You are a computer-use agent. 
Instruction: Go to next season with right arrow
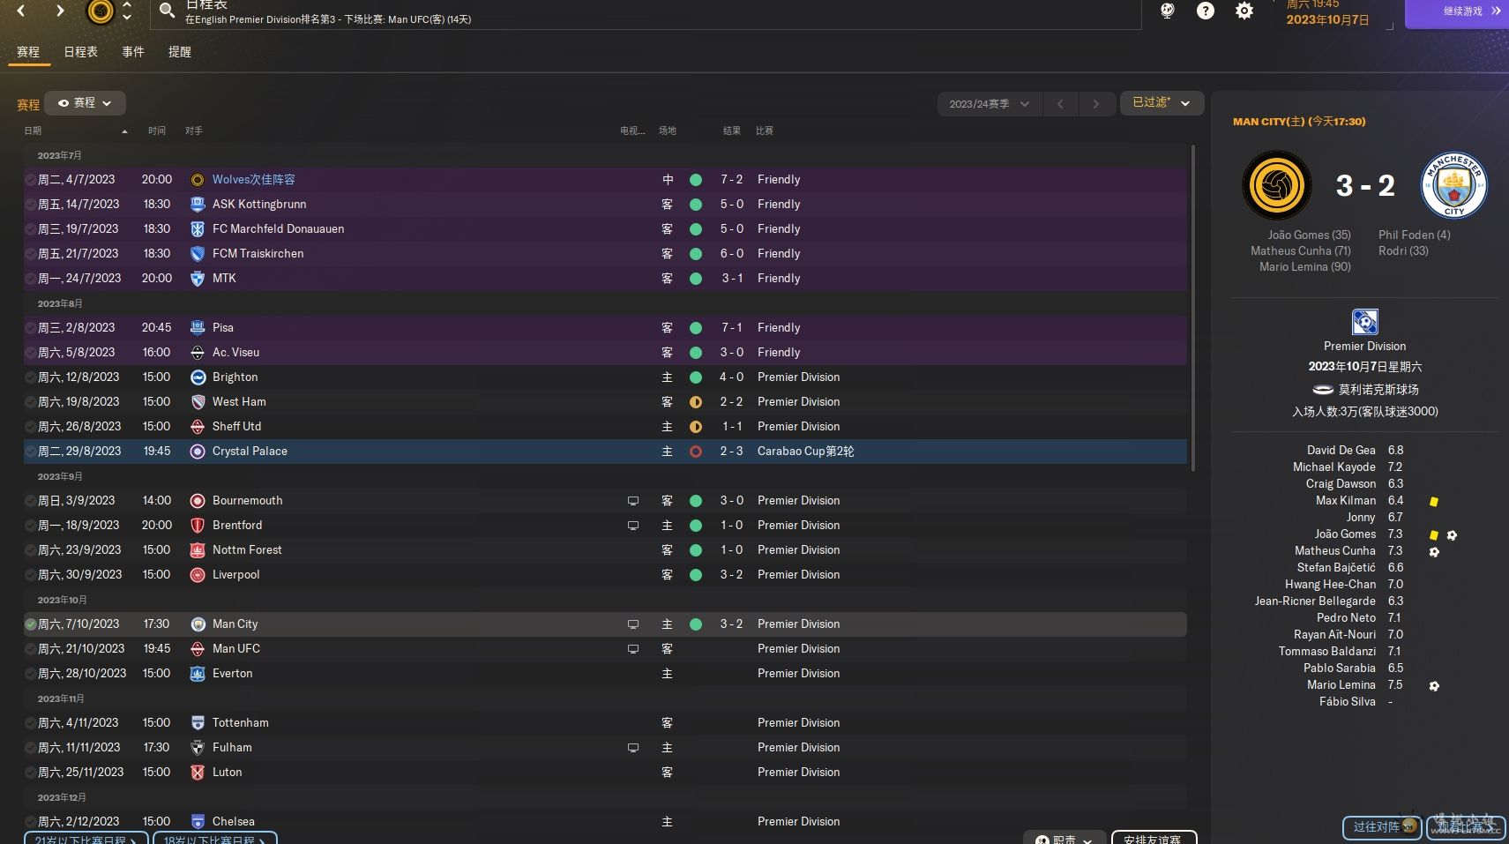(x=1096, y=104)
